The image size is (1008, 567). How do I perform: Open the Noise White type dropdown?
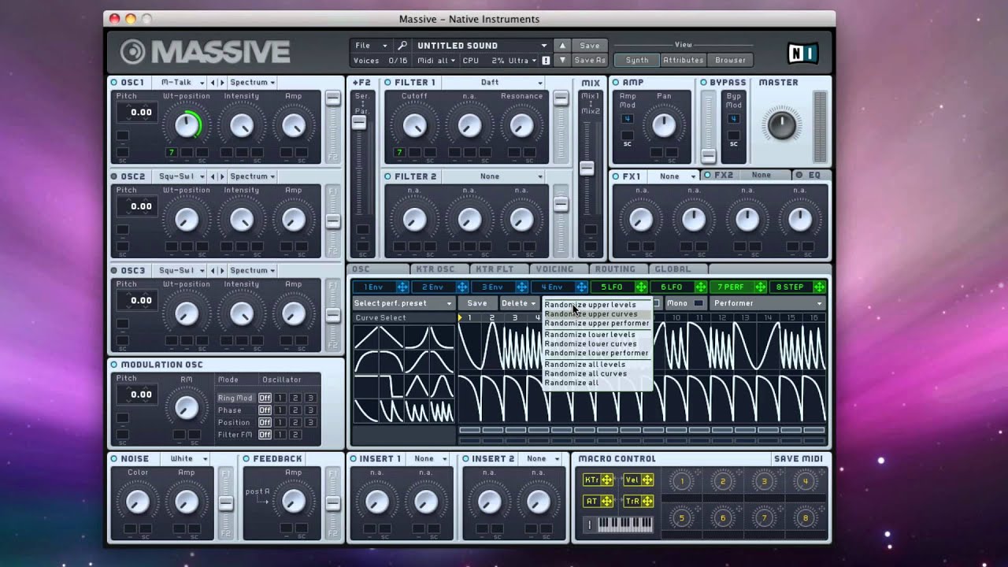point(187,458)
